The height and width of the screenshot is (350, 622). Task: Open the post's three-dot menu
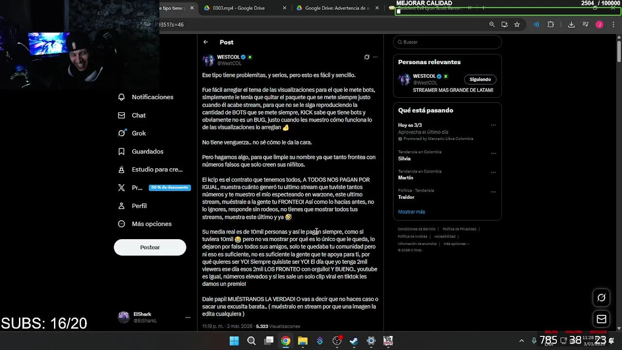click(375, 57)
